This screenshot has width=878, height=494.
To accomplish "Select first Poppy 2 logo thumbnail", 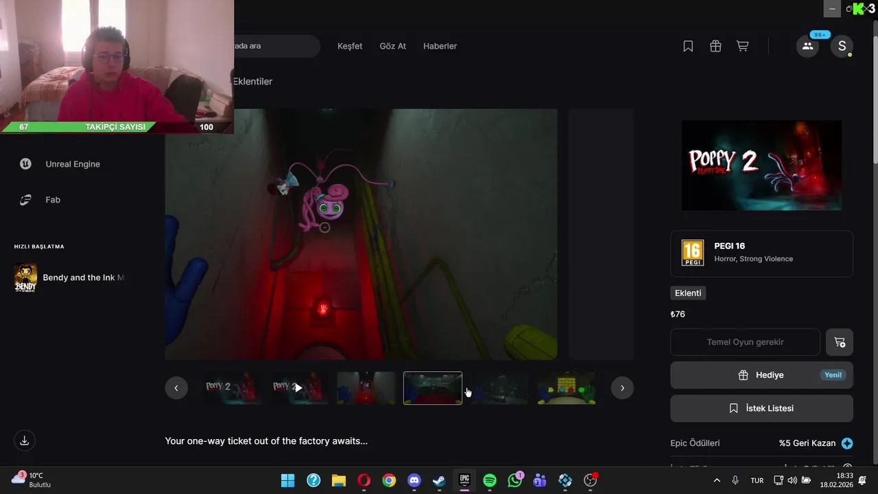I will point(232,388).
